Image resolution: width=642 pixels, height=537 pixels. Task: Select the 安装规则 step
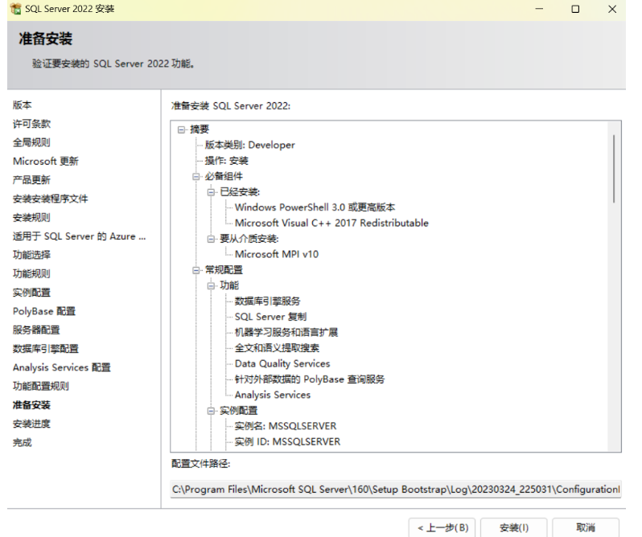coord(31,218)
